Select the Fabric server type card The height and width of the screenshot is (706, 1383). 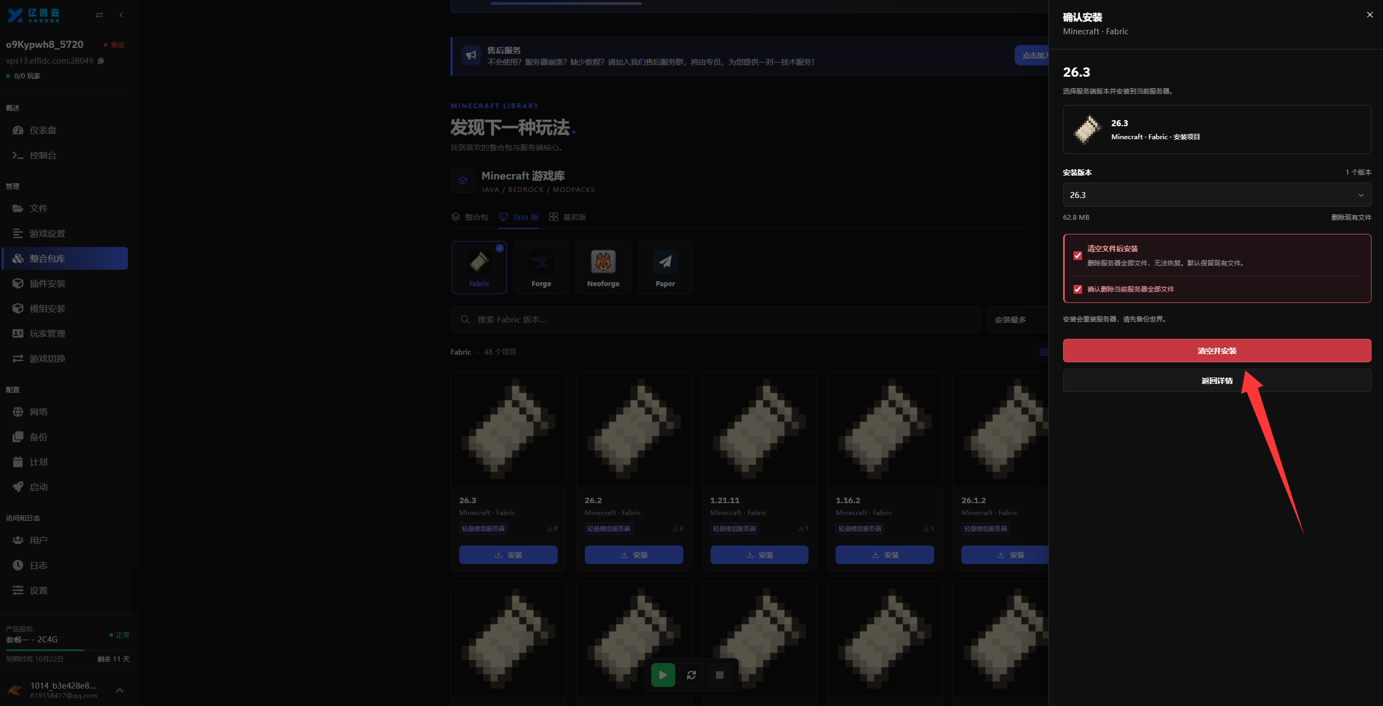tap(479, 268)
